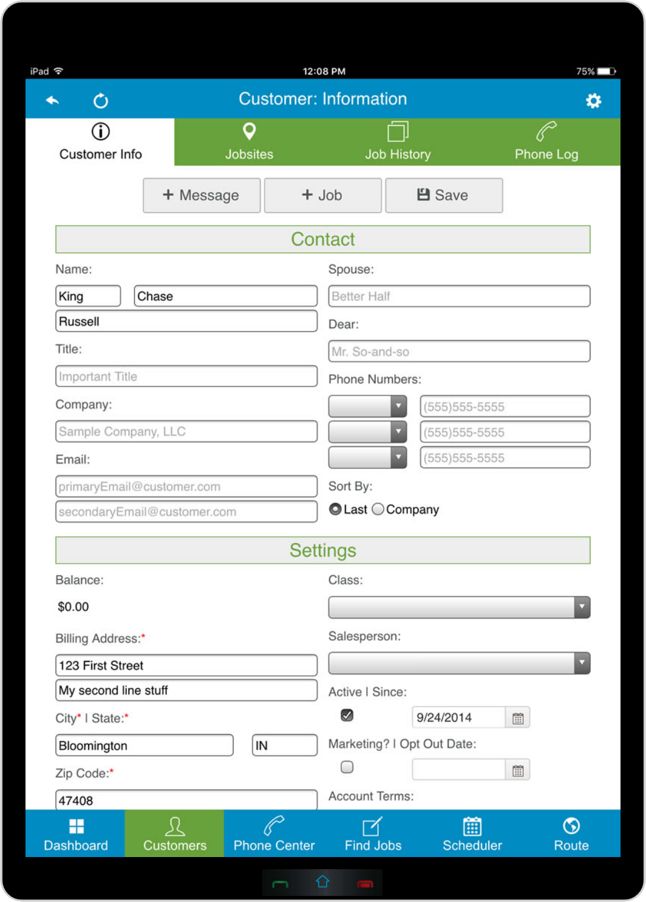
Task: Click the 9/24/2014 Active Since date field
Action: click(459, 717)
